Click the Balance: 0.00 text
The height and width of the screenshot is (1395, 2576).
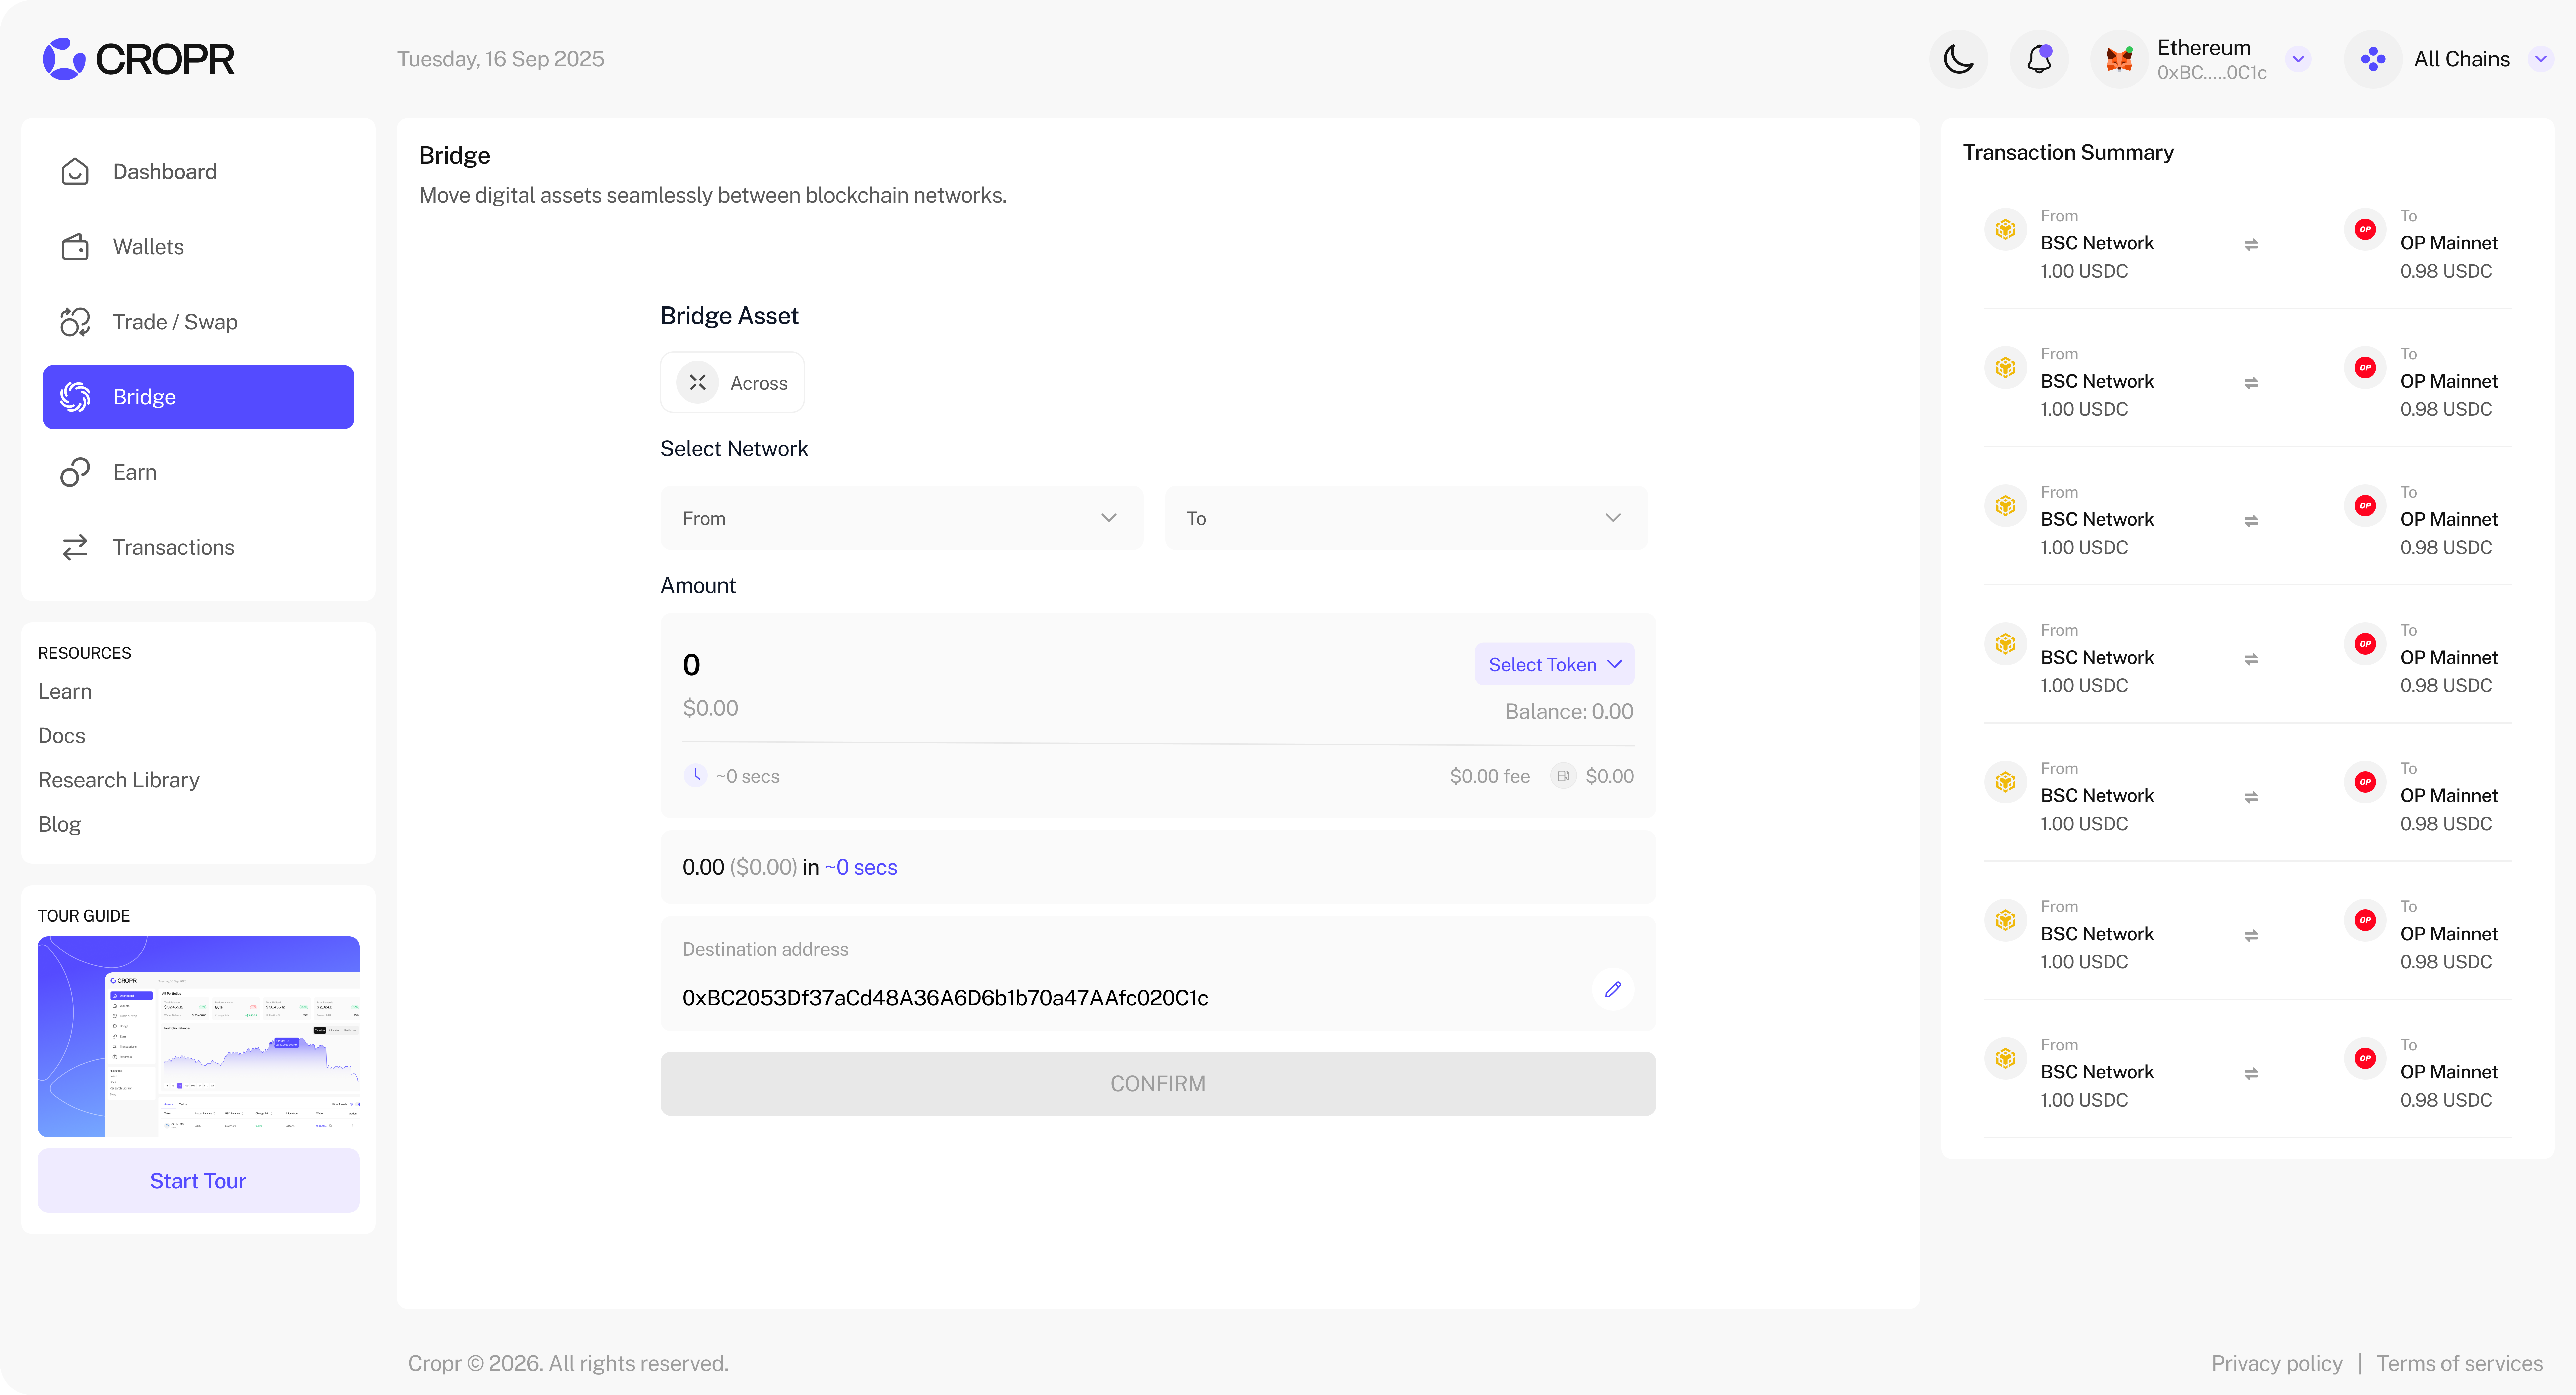pyautogui.click(x=1569, y=712)
